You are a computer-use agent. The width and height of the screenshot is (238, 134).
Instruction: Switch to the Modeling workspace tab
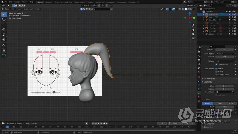pyautogui.click(x=49, y=2)
